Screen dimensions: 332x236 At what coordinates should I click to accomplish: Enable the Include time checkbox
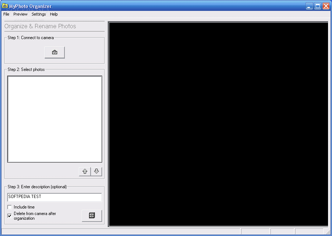(x=9, y=207)
